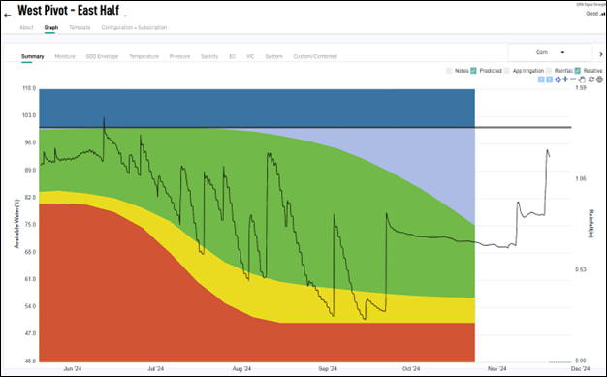The width and height of the screenshot is (607, 377).
Task: Enable the Rainfall checkbox
Action: tap(549, 71)
